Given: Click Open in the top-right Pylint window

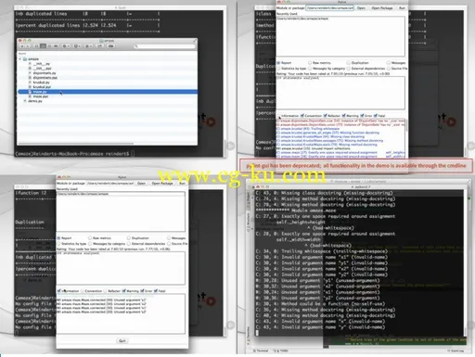Looking at the screenshot, I should coord(361,8).
